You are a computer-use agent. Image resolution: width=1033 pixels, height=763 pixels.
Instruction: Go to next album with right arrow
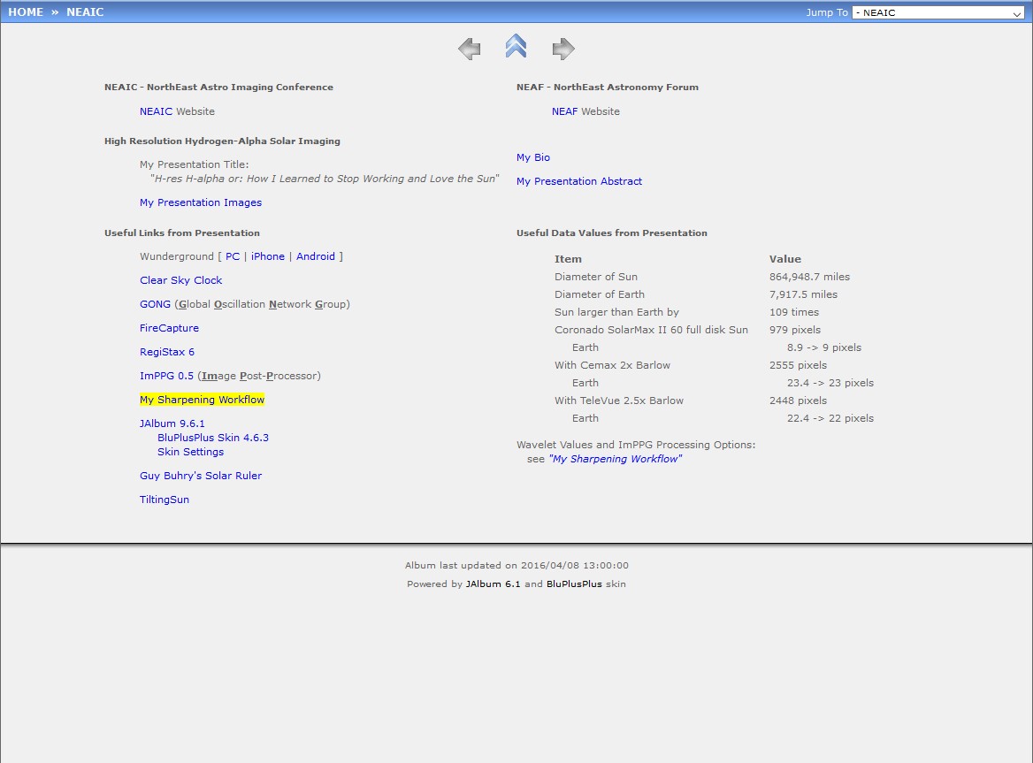click(x=563, y=49)
